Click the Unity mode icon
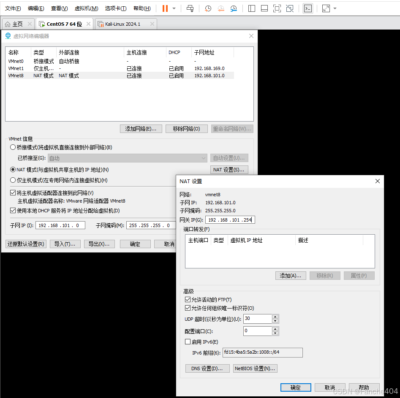This screenshot has width=400, height=398. click(290, 8)
